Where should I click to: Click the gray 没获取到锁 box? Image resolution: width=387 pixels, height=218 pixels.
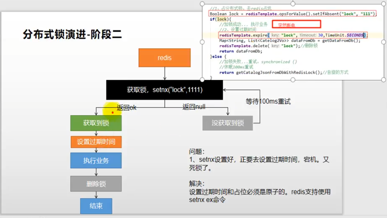point(227,123)
